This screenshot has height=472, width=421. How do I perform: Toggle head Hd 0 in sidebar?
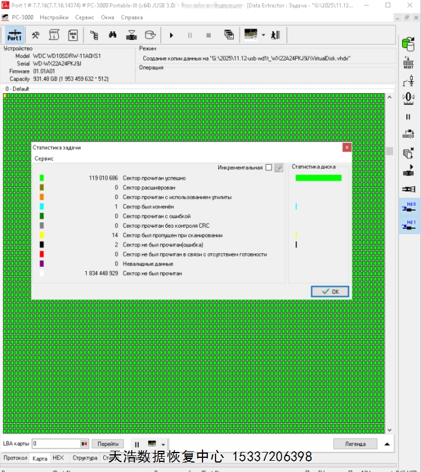[x=408, y=207]
